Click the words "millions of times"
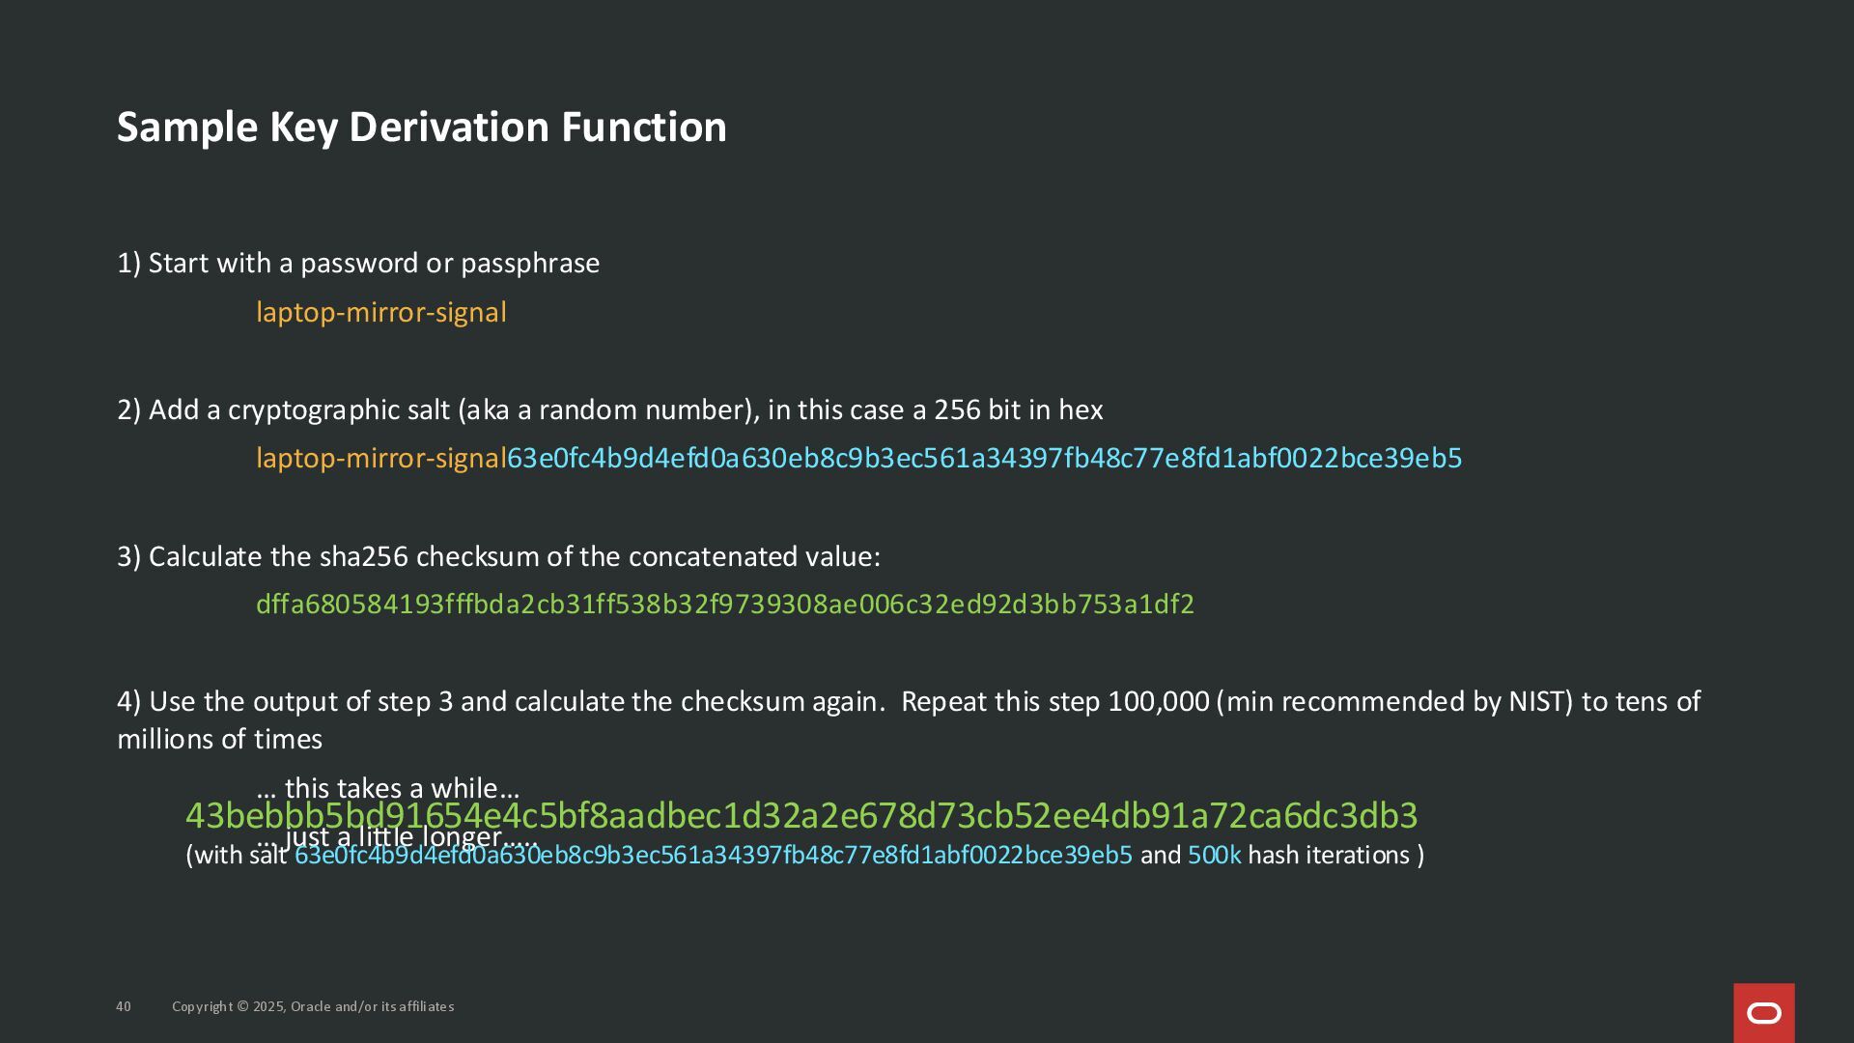The height and width of the screenshot is (1043, 1854). point(219,739)
